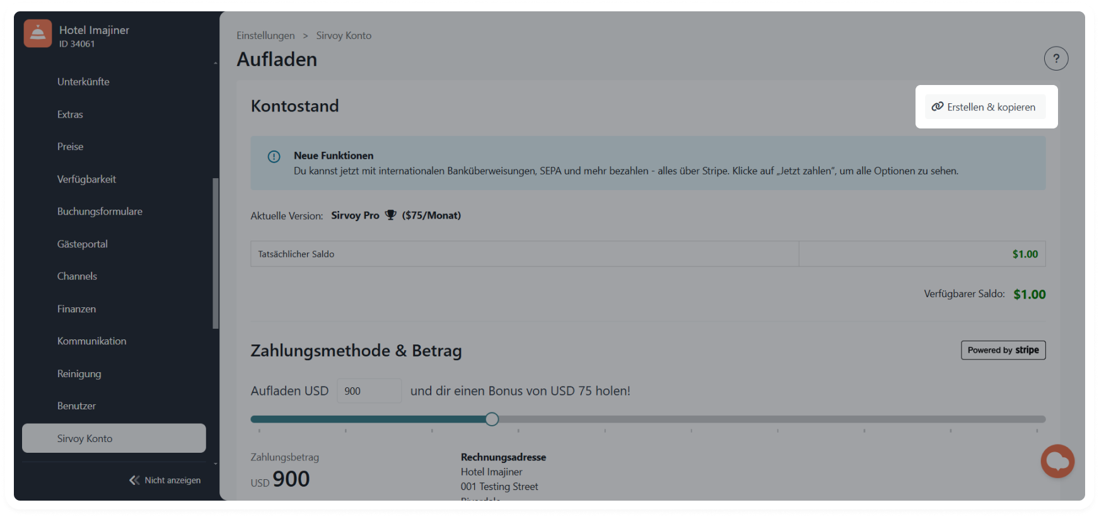Viewport: 1099px width, 517px height.
Task: Select Buchungsformulare in the sidebar
Action: point(100,212)
